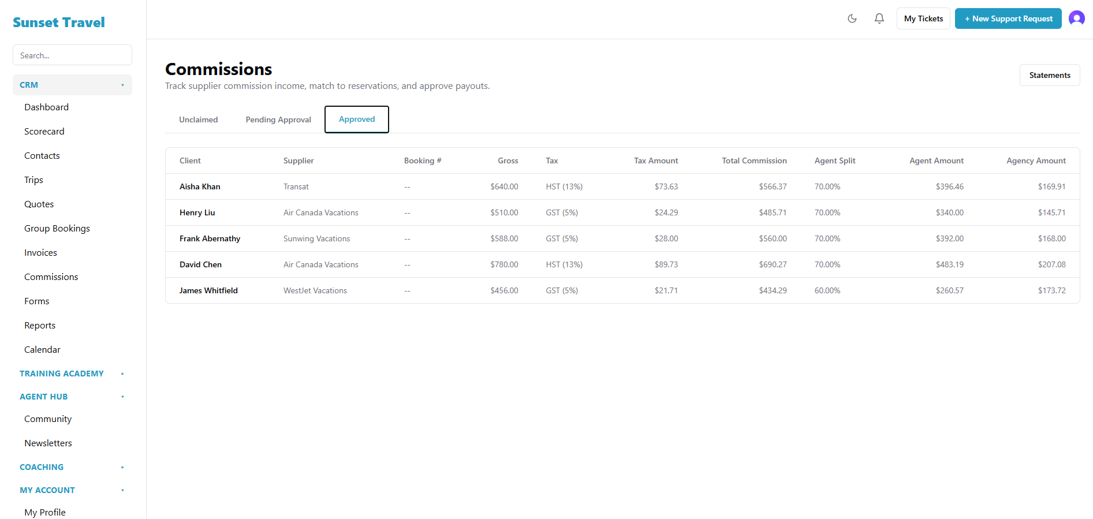Open Forms page
The width and height of the screenshot is (1093, 519).
37,301
